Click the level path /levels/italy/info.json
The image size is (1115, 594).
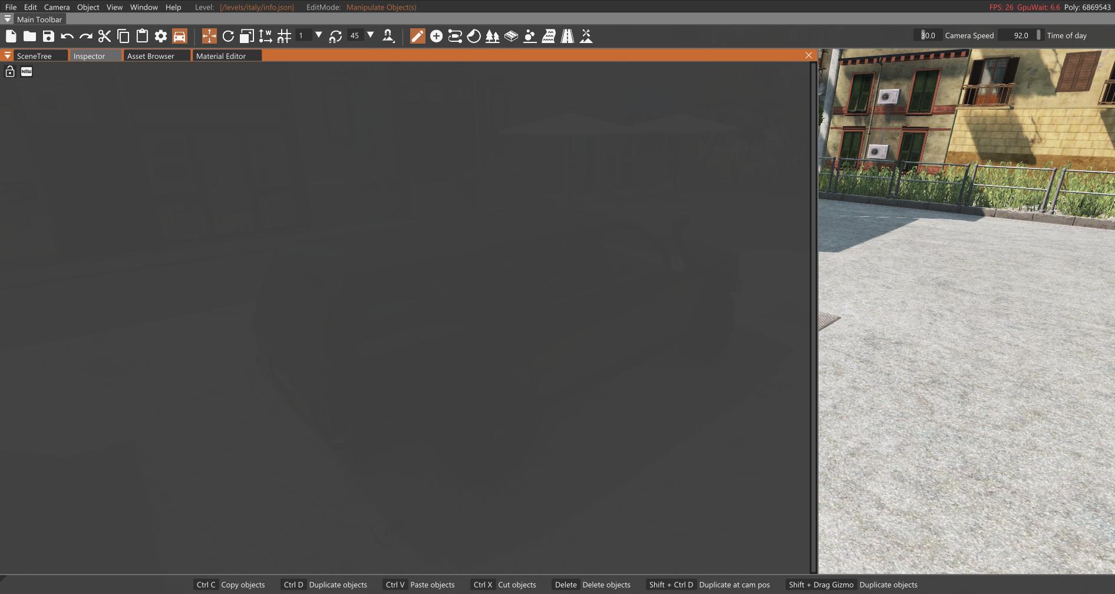(x=257, y=7)
